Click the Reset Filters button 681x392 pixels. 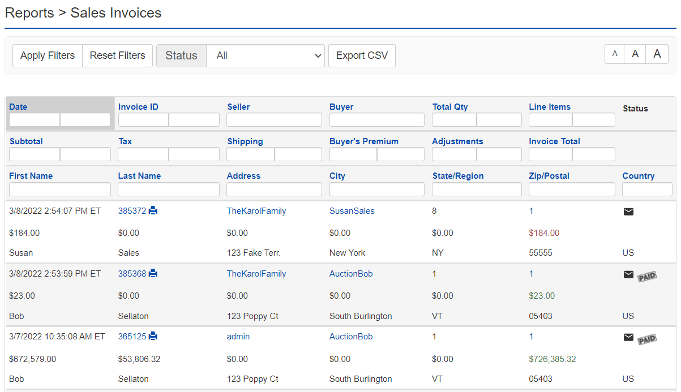point(117,55)
